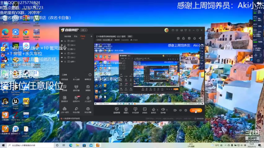
Task: Open streaming settings gear icon
Action: [186, 110]
